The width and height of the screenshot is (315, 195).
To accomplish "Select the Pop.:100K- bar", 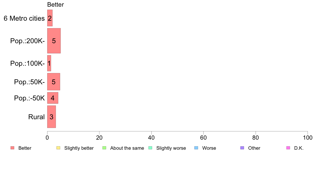I will 49,63.
